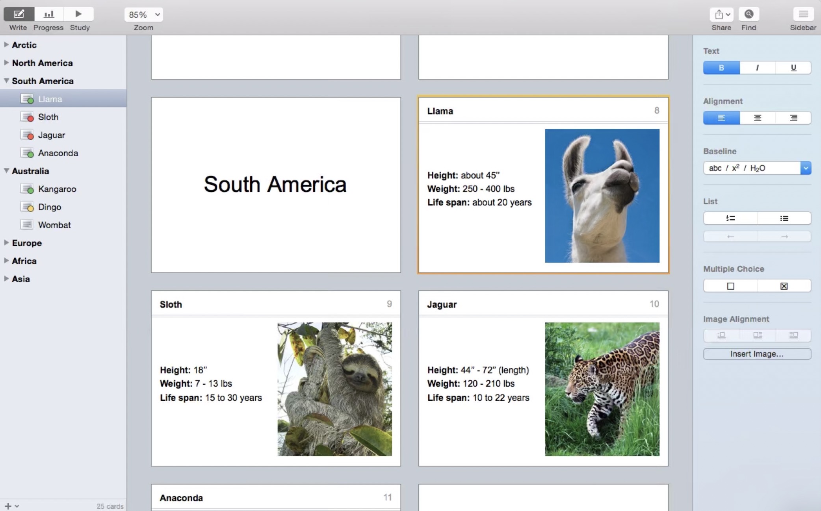Start Study mode with play icon

78,14
